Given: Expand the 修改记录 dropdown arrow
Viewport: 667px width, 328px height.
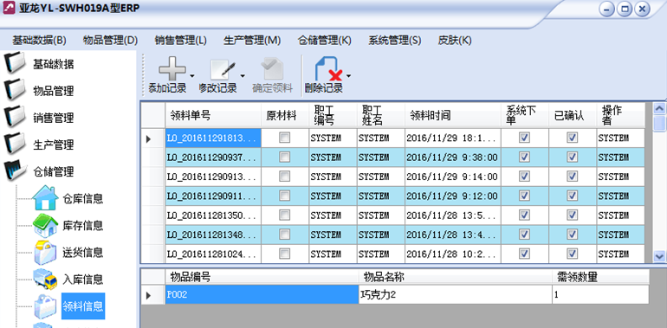Looking at the screenshot, I should (243, 76).
